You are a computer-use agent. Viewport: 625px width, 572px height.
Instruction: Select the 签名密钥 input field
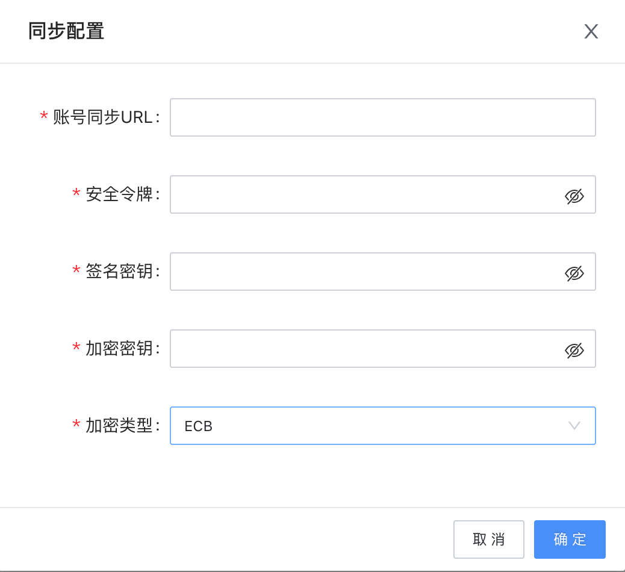[x=383, y=272]
